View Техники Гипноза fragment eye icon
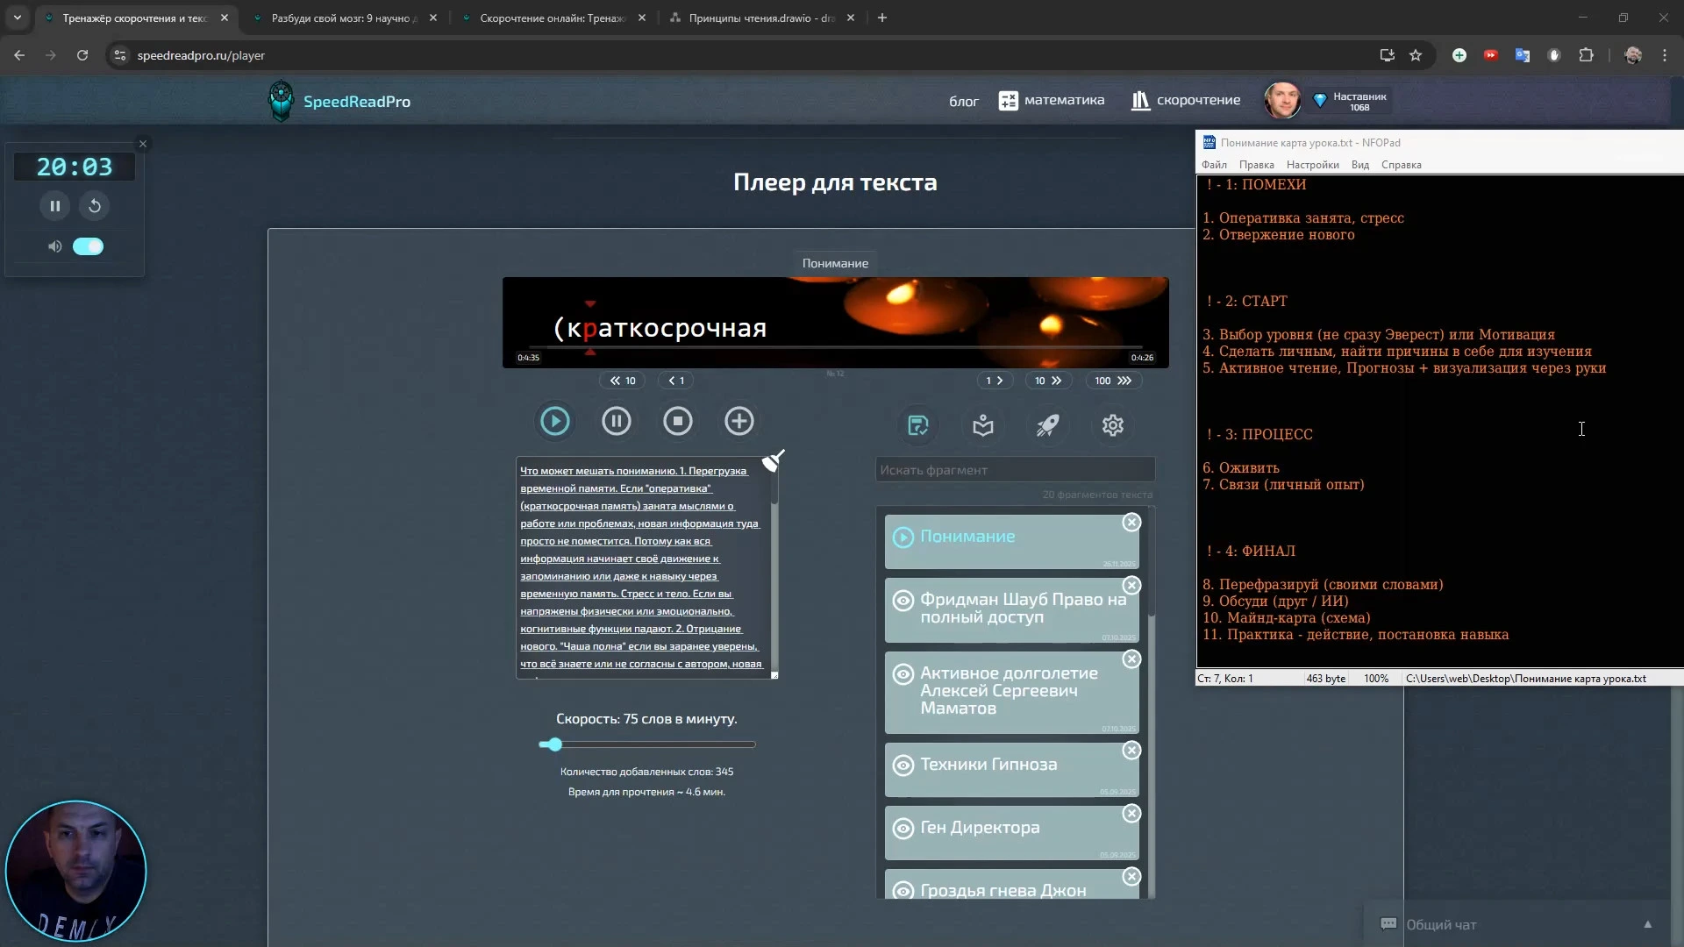This screenshot has width=1684, height=947. pyautogui.click(x=903, y=765)
